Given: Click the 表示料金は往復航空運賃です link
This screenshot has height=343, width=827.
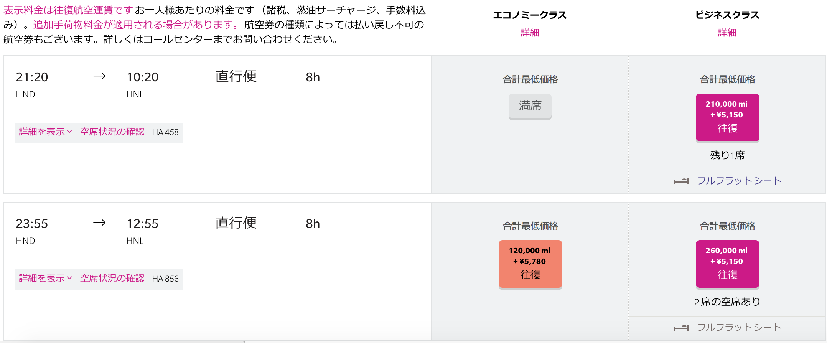Looking at the screenshot, I should (68, 10).
